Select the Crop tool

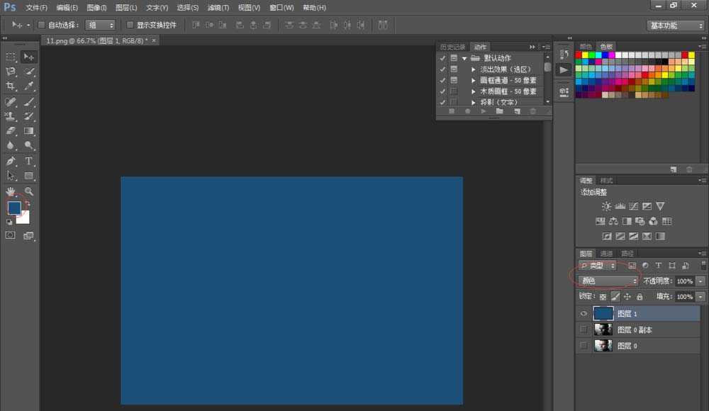click(x=11, y=86)
